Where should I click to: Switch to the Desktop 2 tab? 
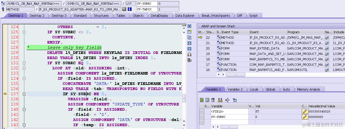(37, 15)
